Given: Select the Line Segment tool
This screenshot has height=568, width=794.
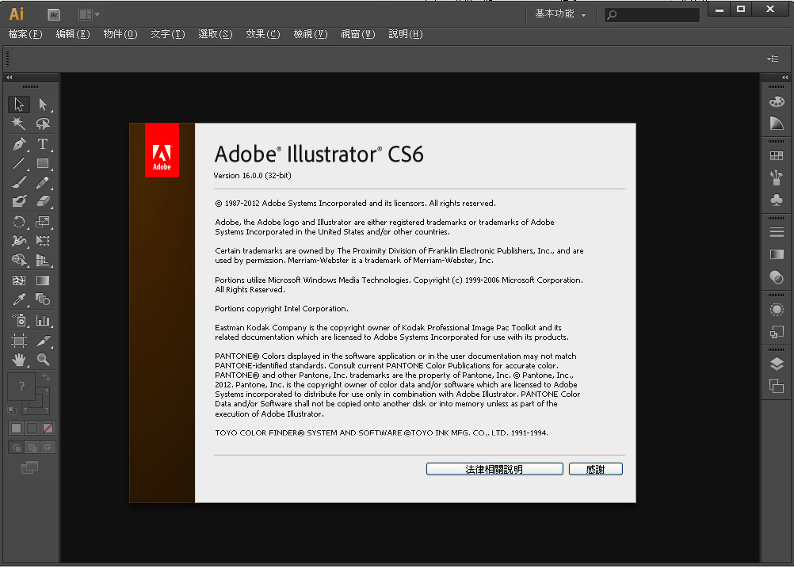Looking at the screenshot, I should 19,163.
